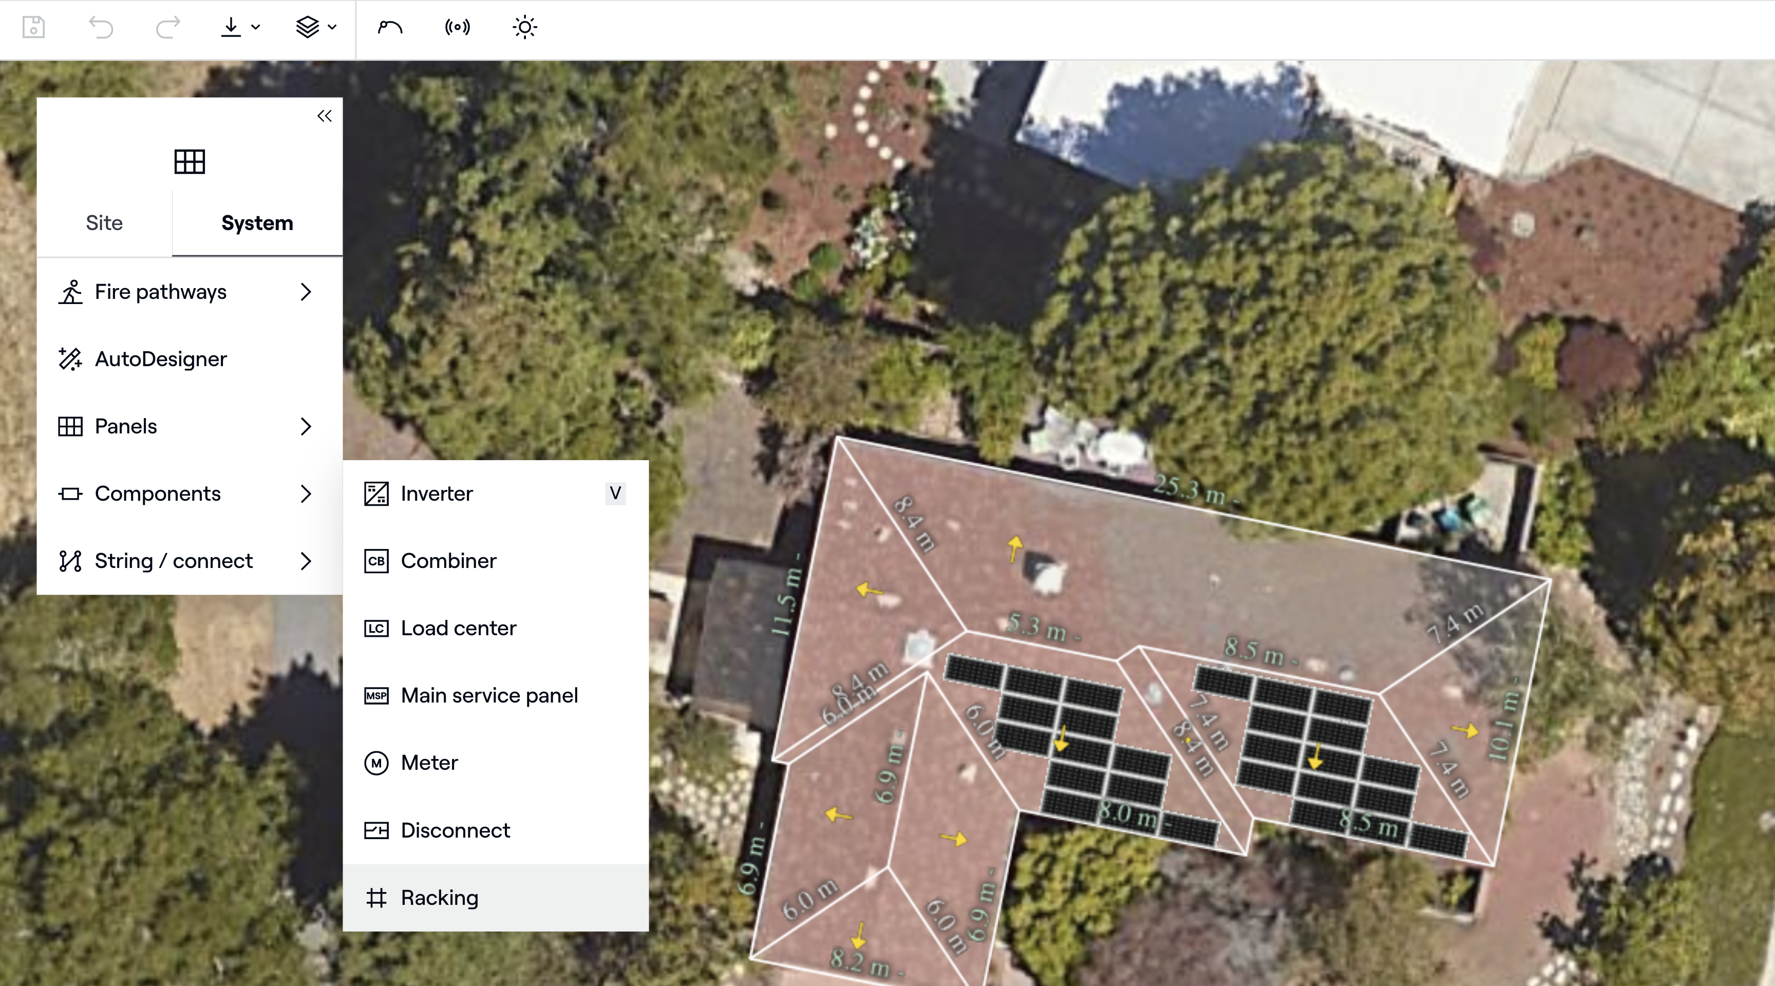Viewport: 1775px width, 986px height.
Task: Choose Main service panel component
Action: point(489,695)
